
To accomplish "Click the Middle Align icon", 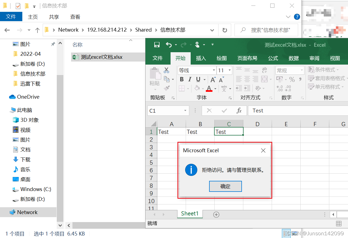I will tap(247, 70).
